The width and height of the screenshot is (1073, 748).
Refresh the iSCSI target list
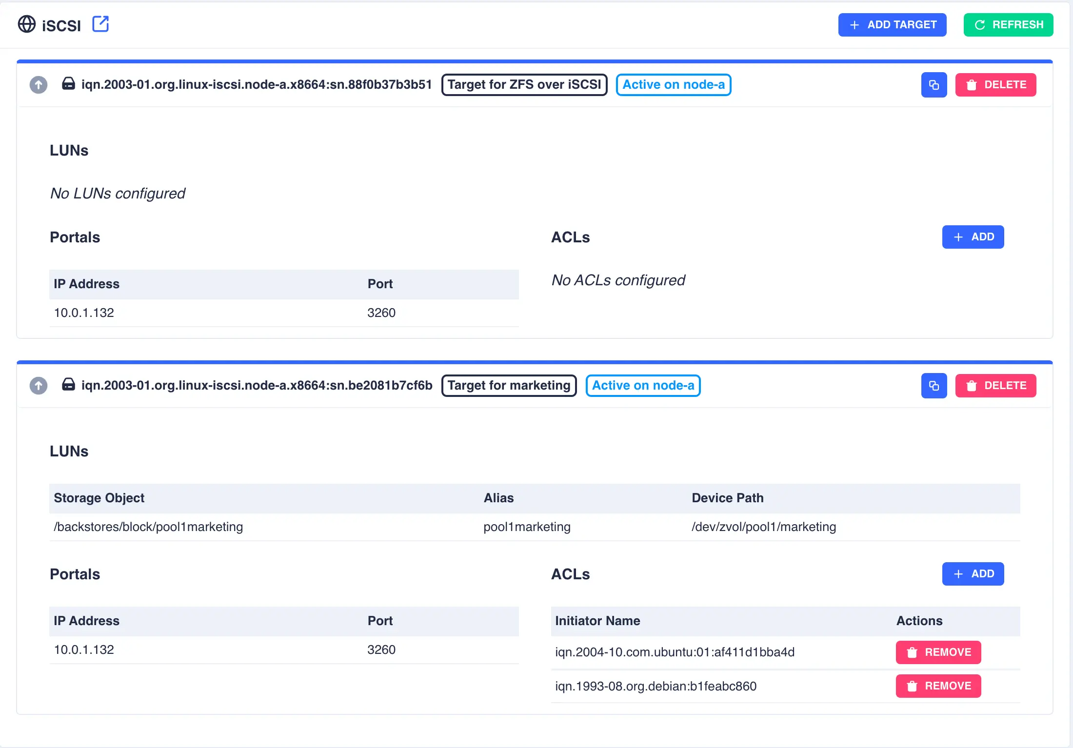pos(1008,25)
